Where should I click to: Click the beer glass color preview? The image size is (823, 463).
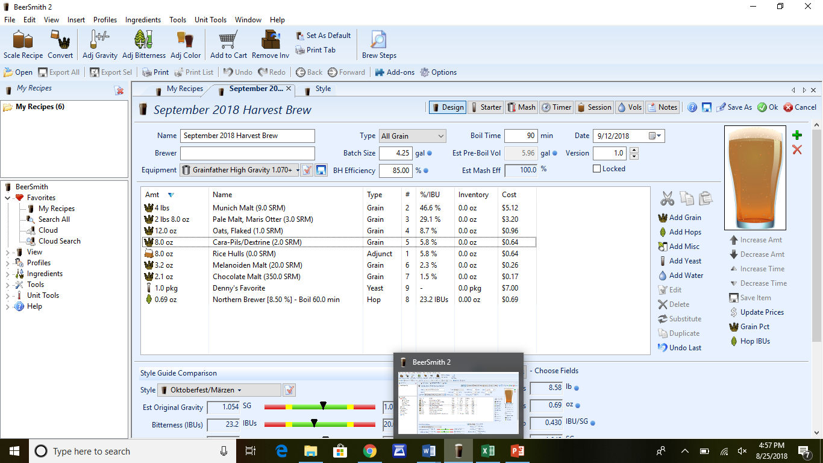755,178
